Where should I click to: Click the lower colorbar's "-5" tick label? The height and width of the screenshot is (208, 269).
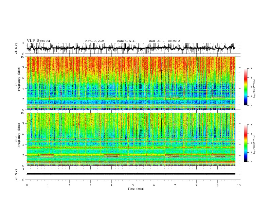[251, 143]
